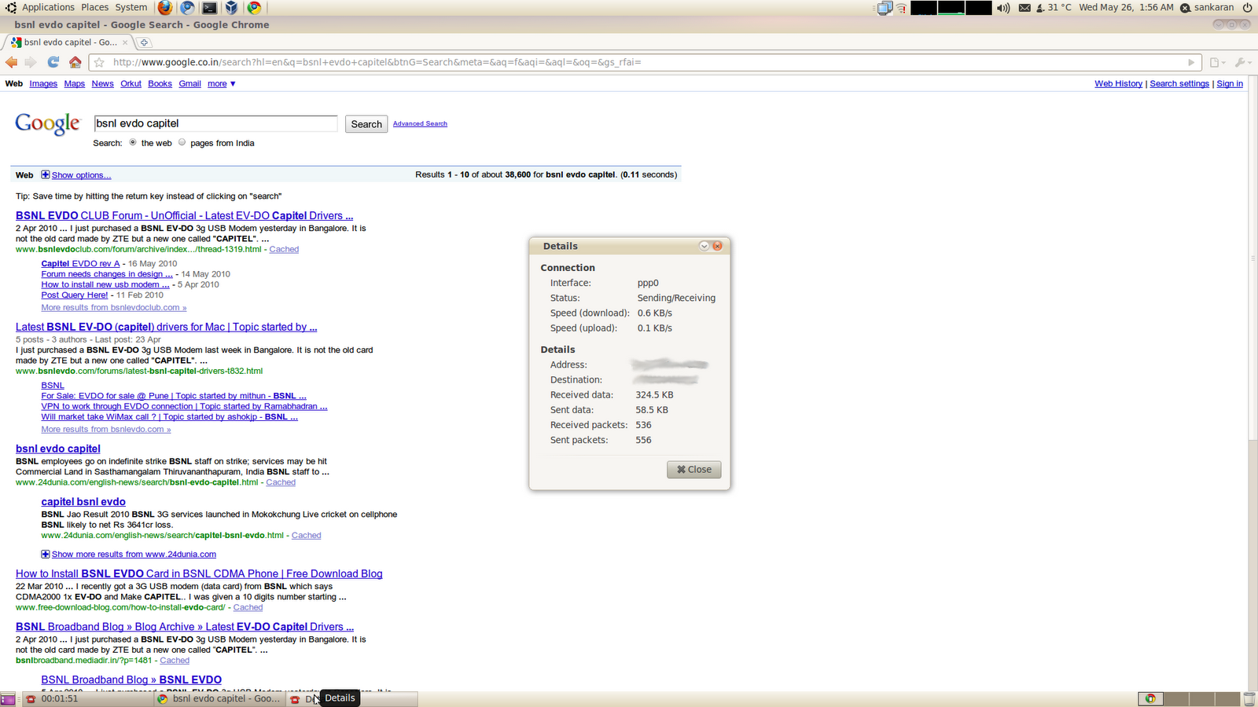Launch the Terminal from the top panel

pyautogui.click(x=209, y=8)
